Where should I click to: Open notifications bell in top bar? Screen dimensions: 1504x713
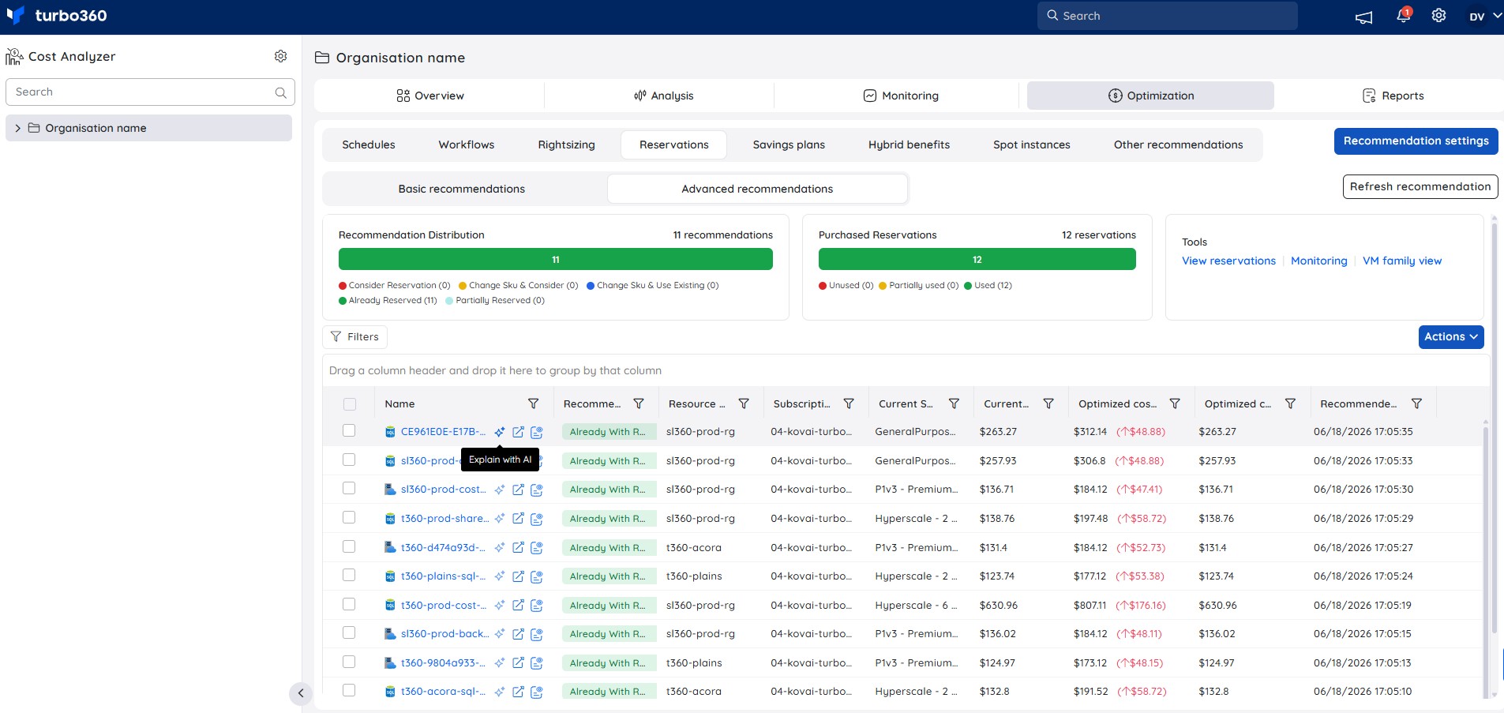click(x=1404, y=16)
